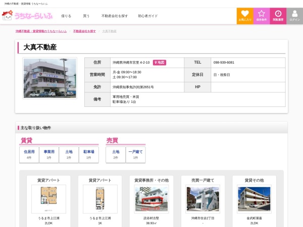Image resolution: width=303 pixels, height=227 pixels.
Task: Click the 大真不動産 page heading
Action: [x=40, y=47]
